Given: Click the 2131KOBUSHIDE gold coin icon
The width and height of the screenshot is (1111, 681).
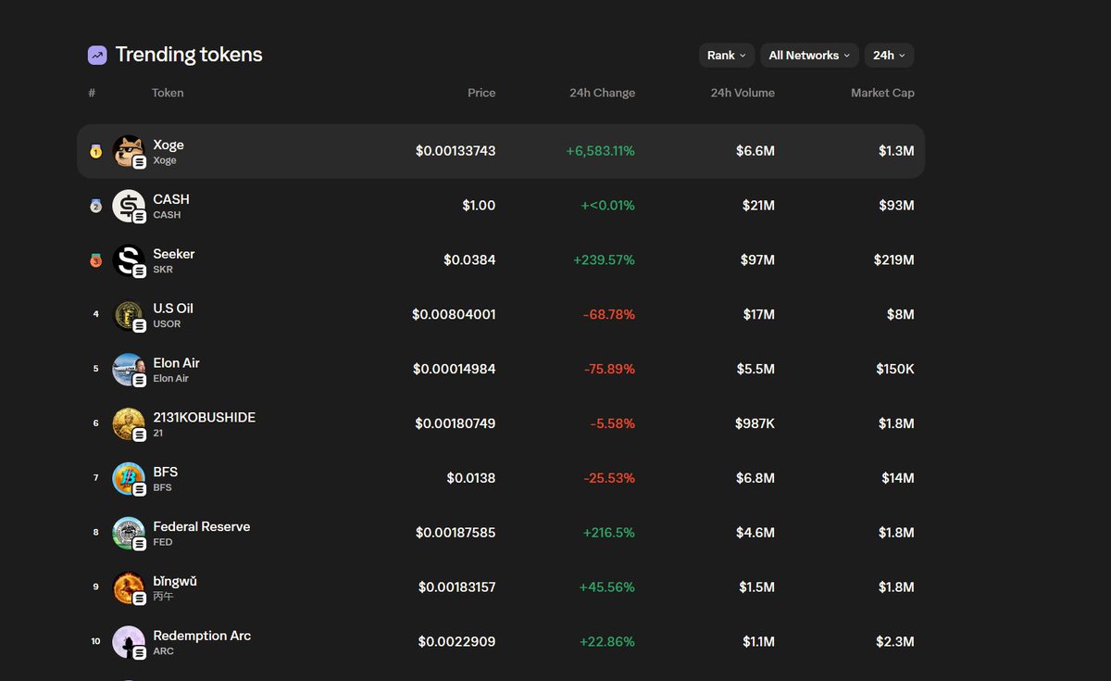Looking at the screenshot, I should 129,423.
